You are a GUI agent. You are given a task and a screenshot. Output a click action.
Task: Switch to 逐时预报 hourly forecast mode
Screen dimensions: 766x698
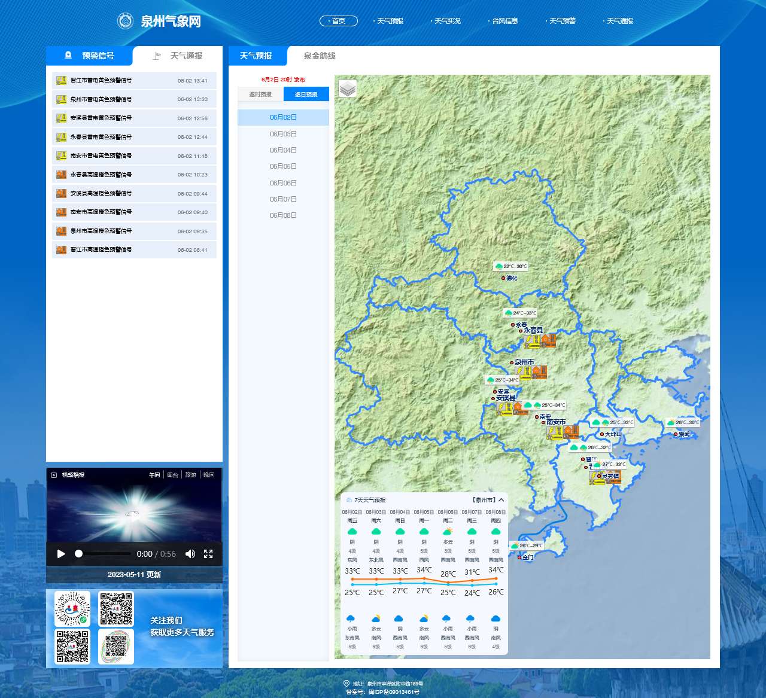(260, 95)
